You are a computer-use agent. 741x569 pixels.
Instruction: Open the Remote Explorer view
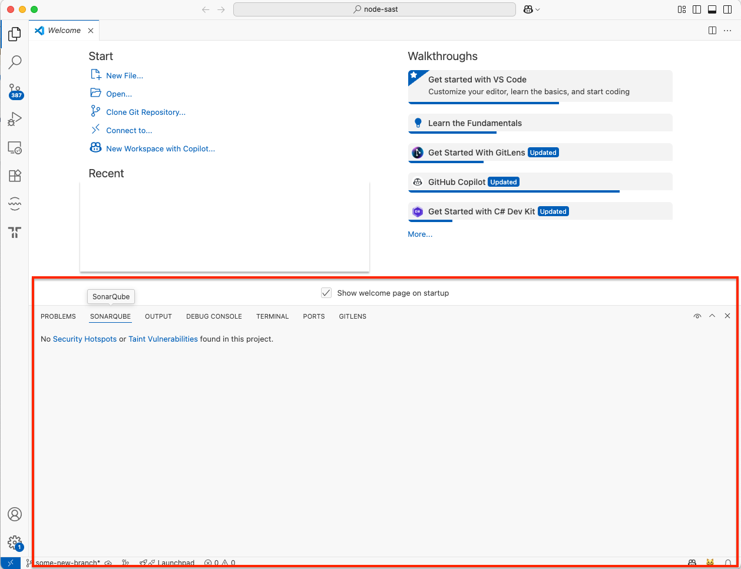(15, 147)
